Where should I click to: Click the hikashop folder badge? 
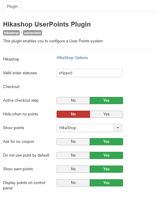[11, 33]
